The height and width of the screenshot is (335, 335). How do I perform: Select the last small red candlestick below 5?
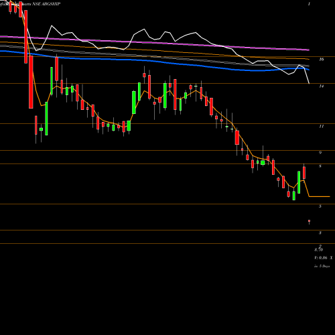click(309, 222)
